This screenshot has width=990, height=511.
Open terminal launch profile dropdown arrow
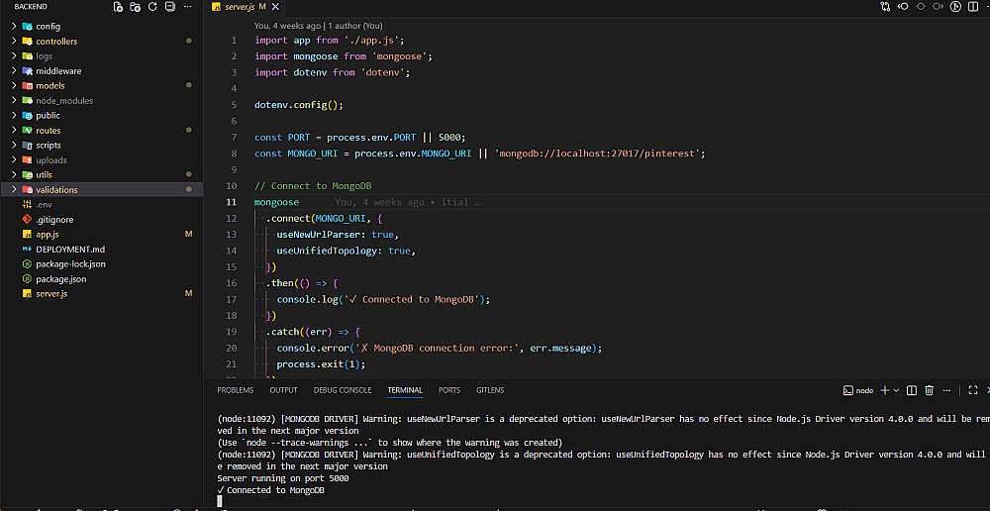click(x=896, y=390)
